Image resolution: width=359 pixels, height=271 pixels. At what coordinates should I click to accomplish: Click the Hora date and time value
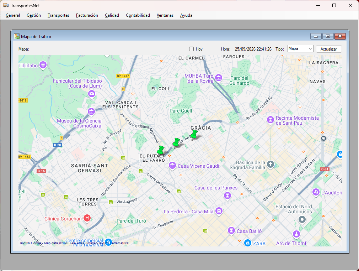253,49
